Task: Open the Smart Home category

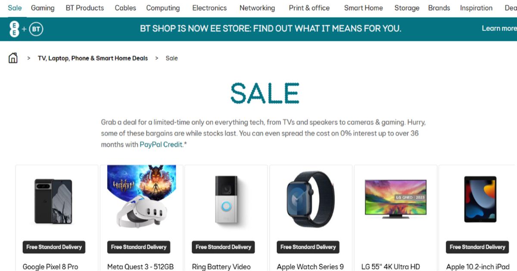Action: (x=363, y=8)
